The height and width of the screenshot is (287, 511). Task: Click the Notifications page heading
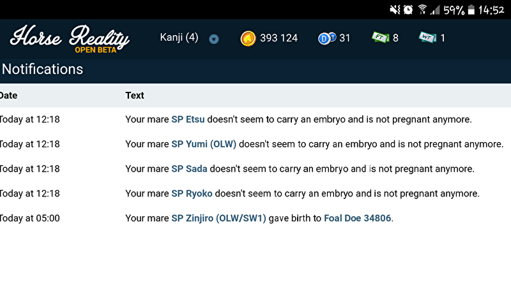(x=43, y=69)
